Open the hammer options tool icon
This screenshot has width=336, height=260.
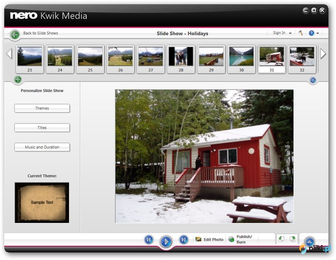[301, 33]
